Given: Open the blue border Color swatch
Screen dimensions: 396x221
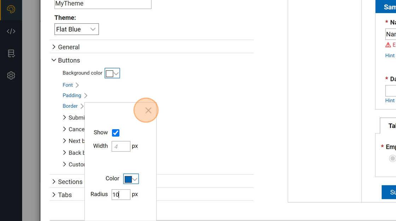Looking at the screenshot, I should [131, 179].
